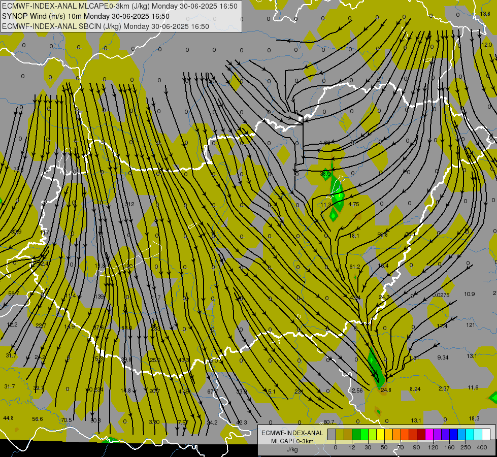Pick the white swatch ending the legend
Viewport: 497px width, 457px height.
coord(486,434)
